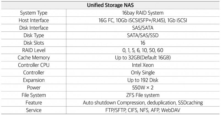Viewport: 221px width, 115px height.
Task: Select the FTP/SFTP, CIFS, NFS service value
Action: pyautogui.click(x=143, y=110)
